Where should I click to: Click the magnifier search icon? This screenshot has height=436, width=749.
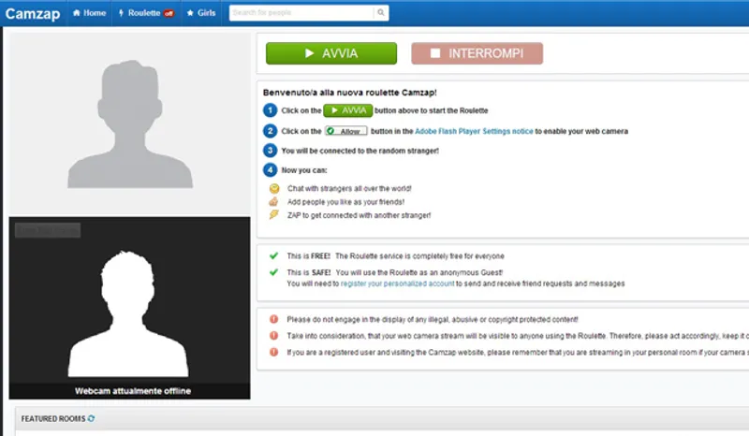click(381, 13)
